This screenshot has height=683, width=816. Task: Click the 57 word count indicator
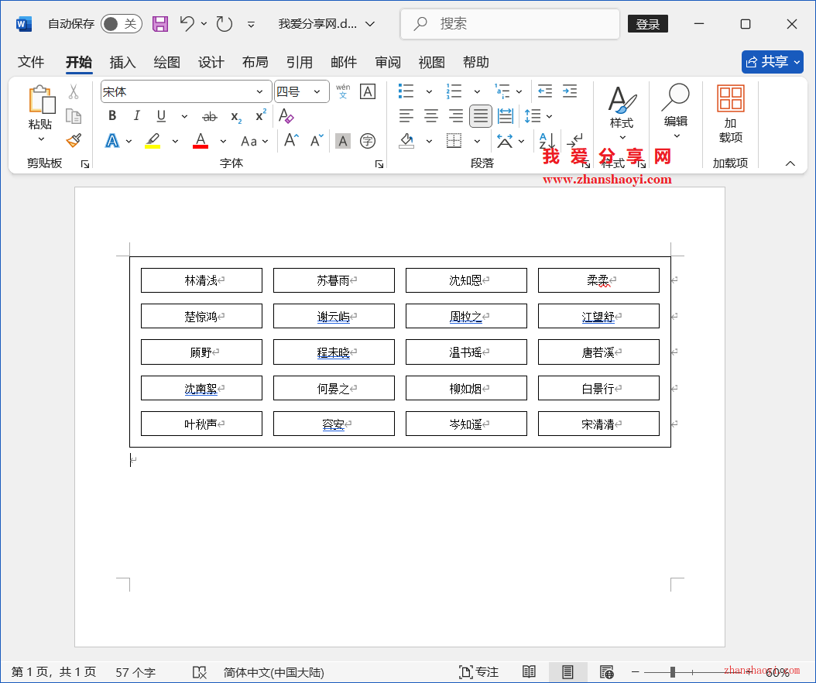pyautogui.click(x=135, y=673)
